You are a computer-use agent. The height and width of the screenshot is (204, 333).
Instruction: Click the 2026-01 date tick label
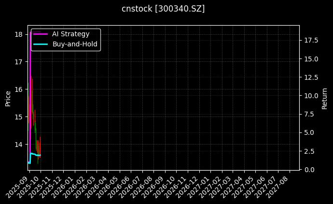[65, 185]
